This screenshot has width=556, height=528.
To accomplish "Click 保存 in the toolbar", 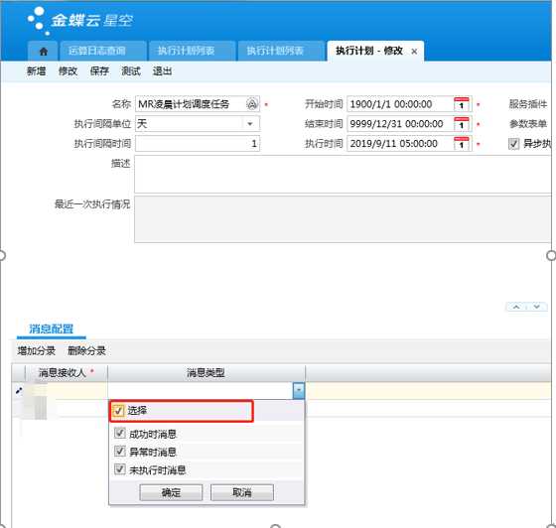I will [x=99, y=71].
